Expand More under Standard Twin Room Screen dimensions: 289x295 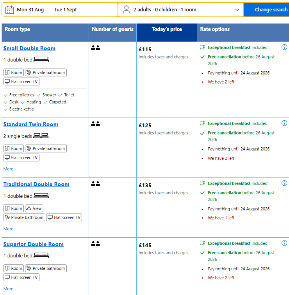[8, 169]
